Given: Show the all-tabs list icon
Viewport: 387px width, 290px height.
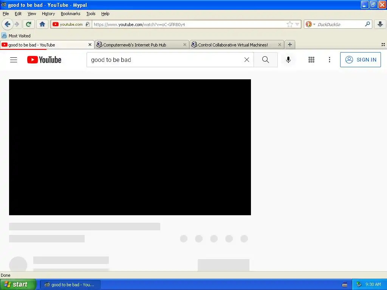Looking at the screenshot, I should [x=383, y=45].
